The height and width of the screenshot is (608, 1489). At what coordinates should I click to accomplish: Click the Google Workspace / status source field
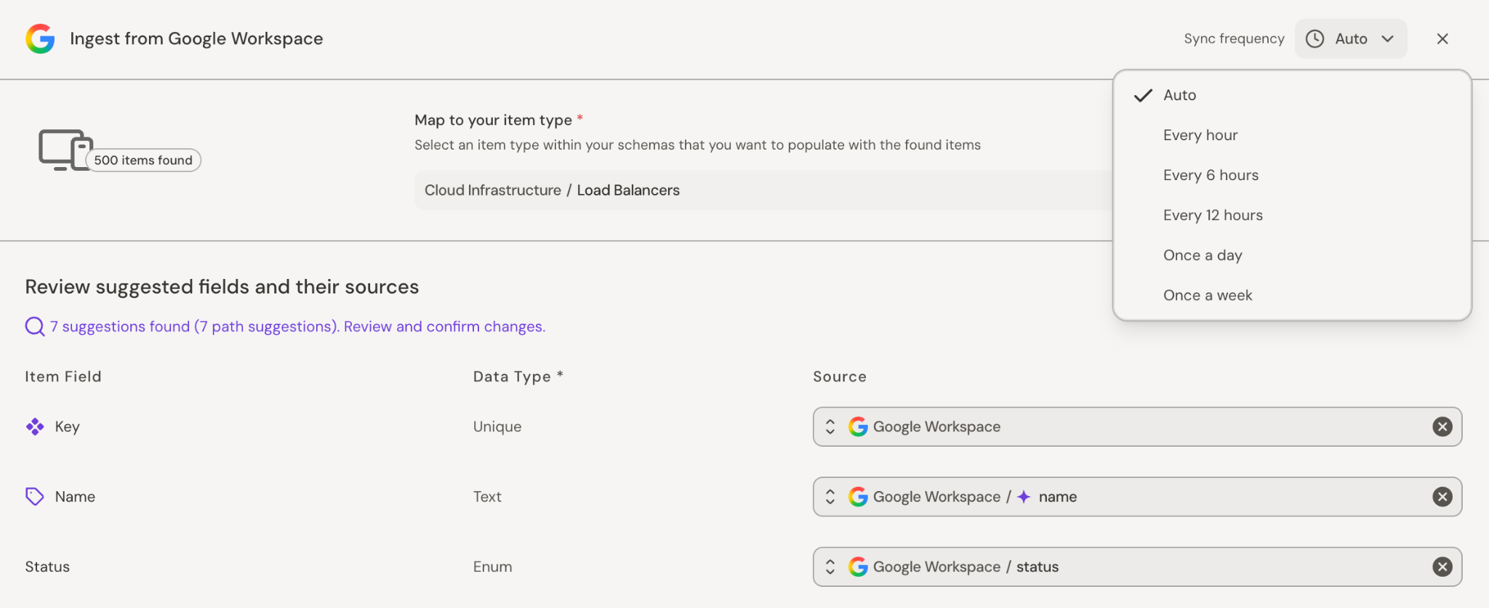1137,567
